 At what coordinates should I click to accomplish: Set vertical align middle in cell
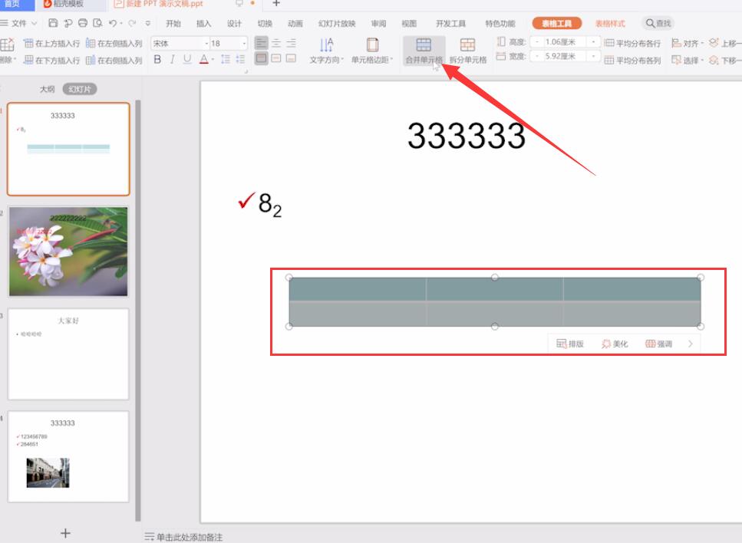276,58
